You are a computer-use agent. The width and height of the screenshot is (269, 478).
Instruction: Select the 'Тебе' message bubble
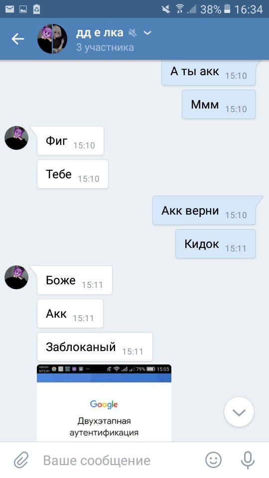coord(73,174)
